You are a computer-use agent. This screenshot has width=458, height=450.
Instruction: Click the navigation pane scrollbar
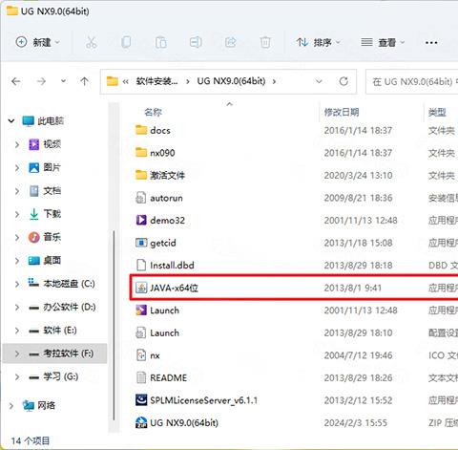[114, 325]
